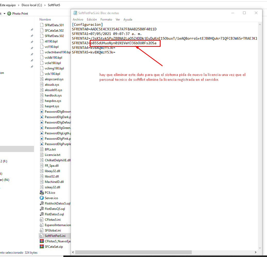The image size is (267, 257).
Task: Select the libssl32.dll file
Action: [52, 176]
